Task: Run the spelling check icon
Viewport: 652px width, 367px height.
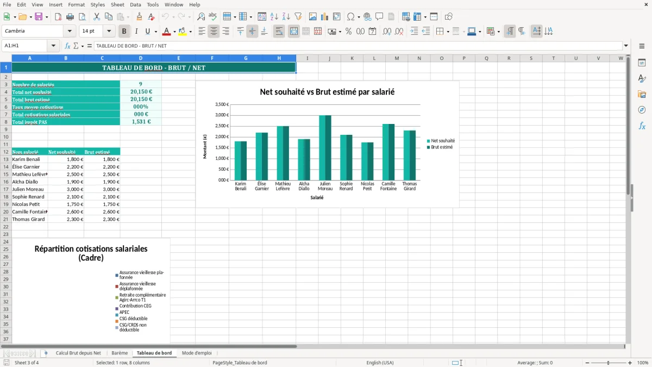Action: 212,17
